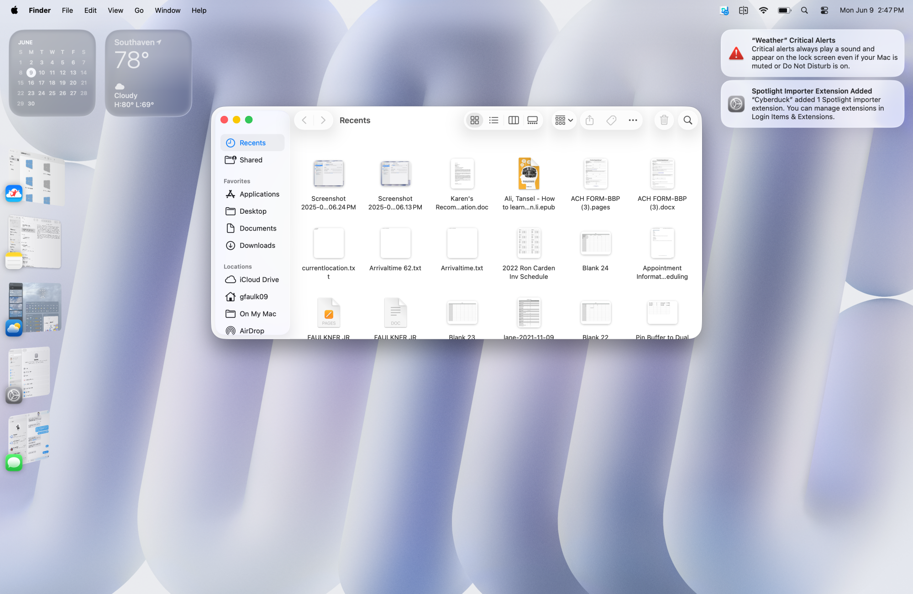
Task: Switch to gallery view in Finder toolbar
Action: click(x=532, y=120)
